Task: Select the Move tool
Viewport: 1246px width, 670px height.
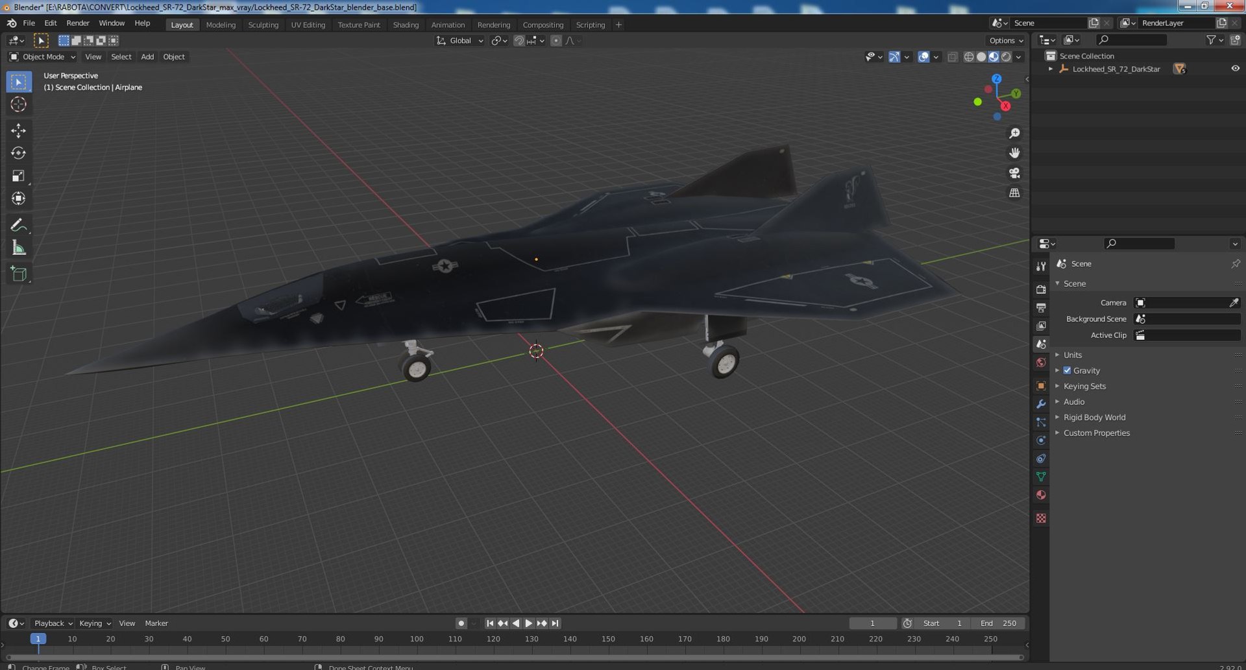Action: tap(18, 130)
